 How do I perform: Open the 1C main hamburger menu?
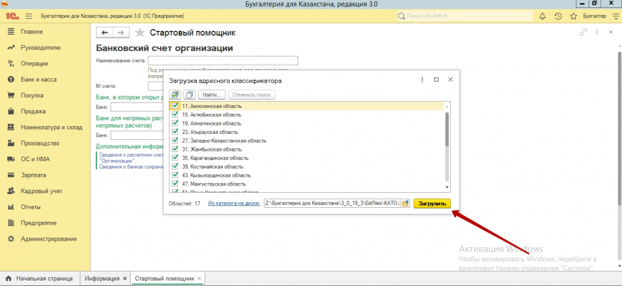(29, 16)
